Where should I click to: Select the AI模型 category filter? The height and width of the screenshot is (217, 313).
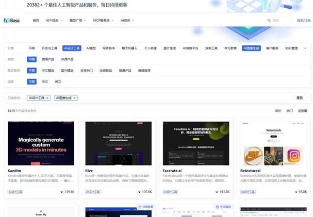(91, 48)
